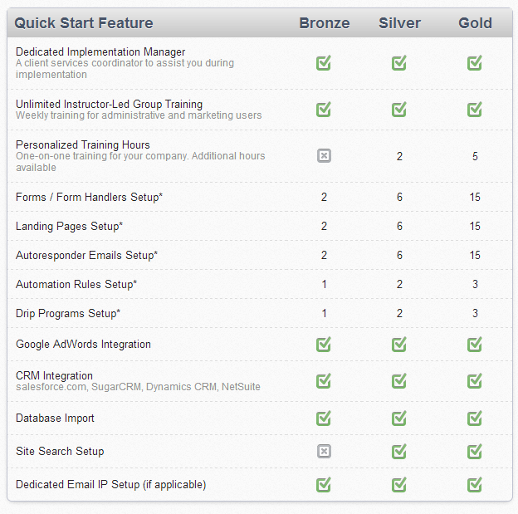
Task: Click Forms / Form Handlers Setup label
Action: (x=89, y=197)
